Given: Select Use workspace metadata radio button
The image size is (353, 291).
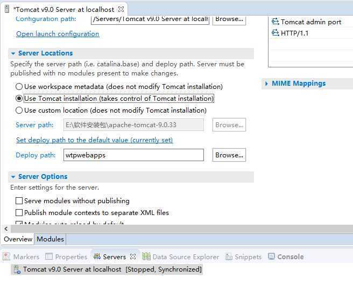Looking at the screenshot, I should point(19,87).
